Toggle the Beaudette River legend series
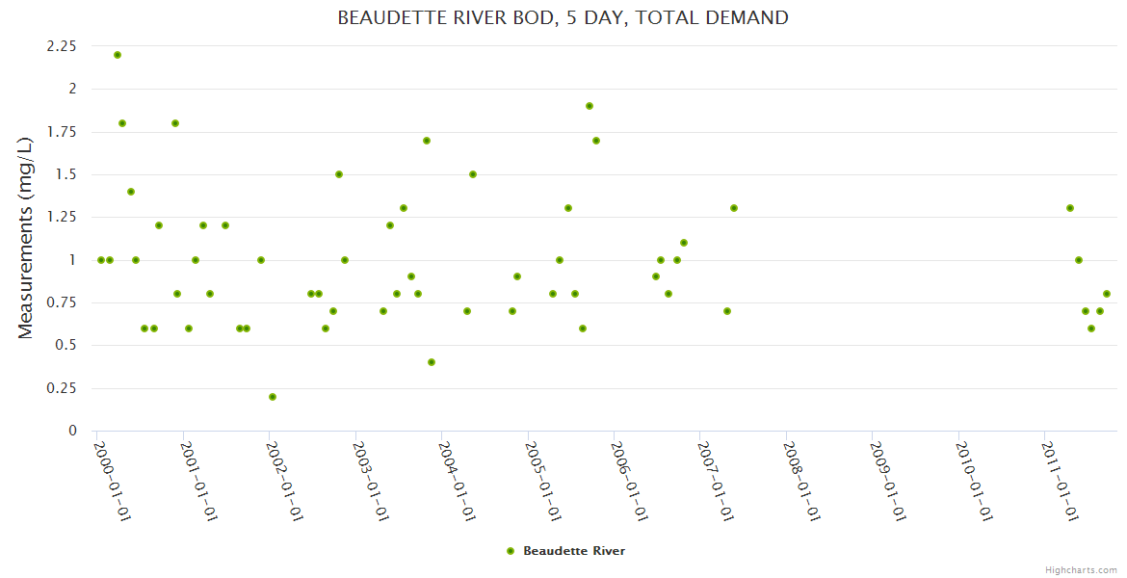Image resolution: width=1127 pixels, height=578 pixels. (573, 551)
